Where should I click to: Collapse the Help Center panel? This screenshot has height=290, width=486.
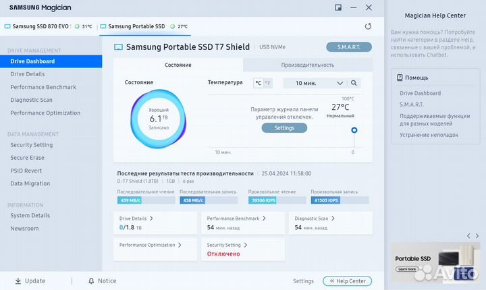click(347, 281)
